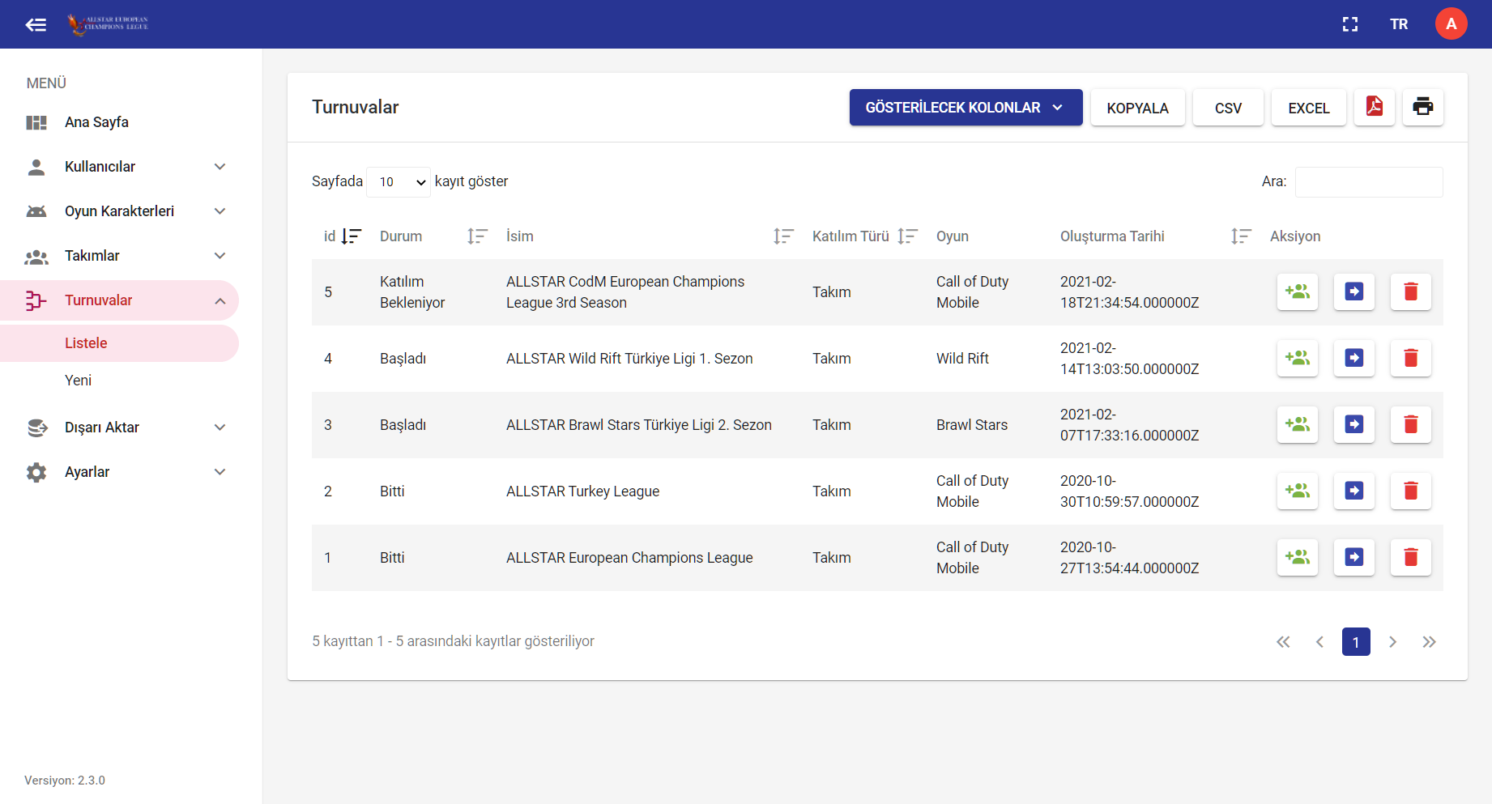Viewport: 1492px width, 804px height.
Task: Go to previous page of results
Action: click(1319, 642)
